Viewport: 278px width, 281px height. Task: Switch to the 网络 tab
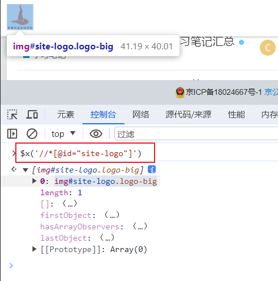pos(141,115)
